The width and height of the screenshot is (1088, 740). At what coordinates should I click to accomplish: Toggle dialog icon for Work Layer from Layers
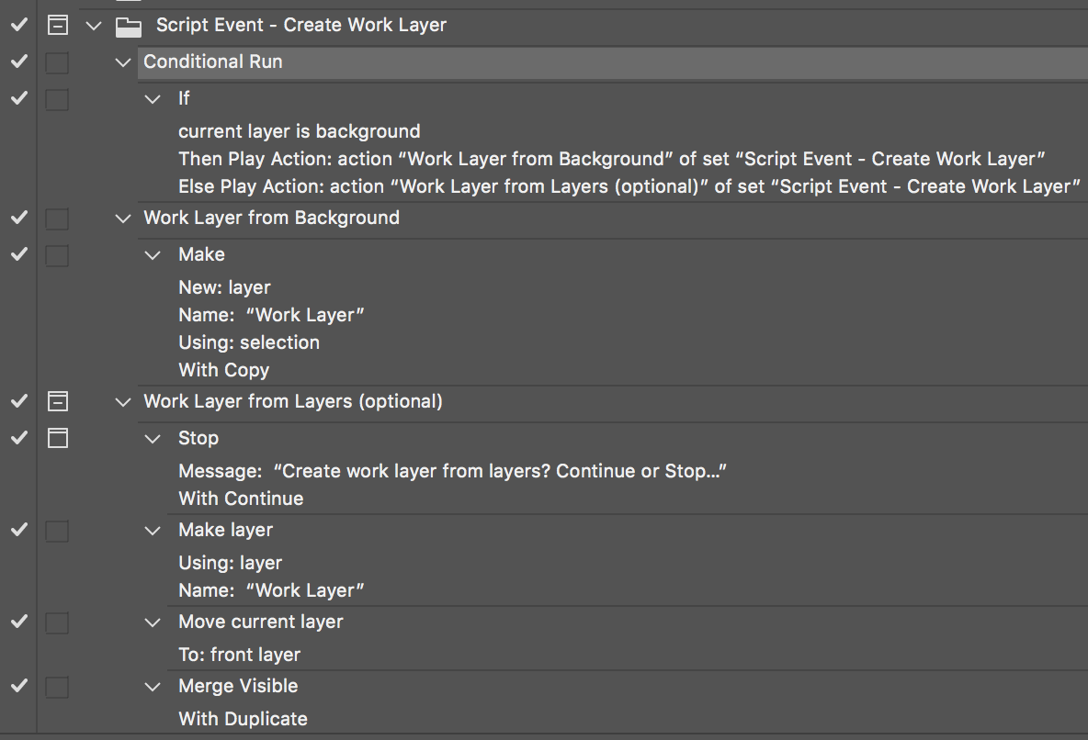click(57, 401)
